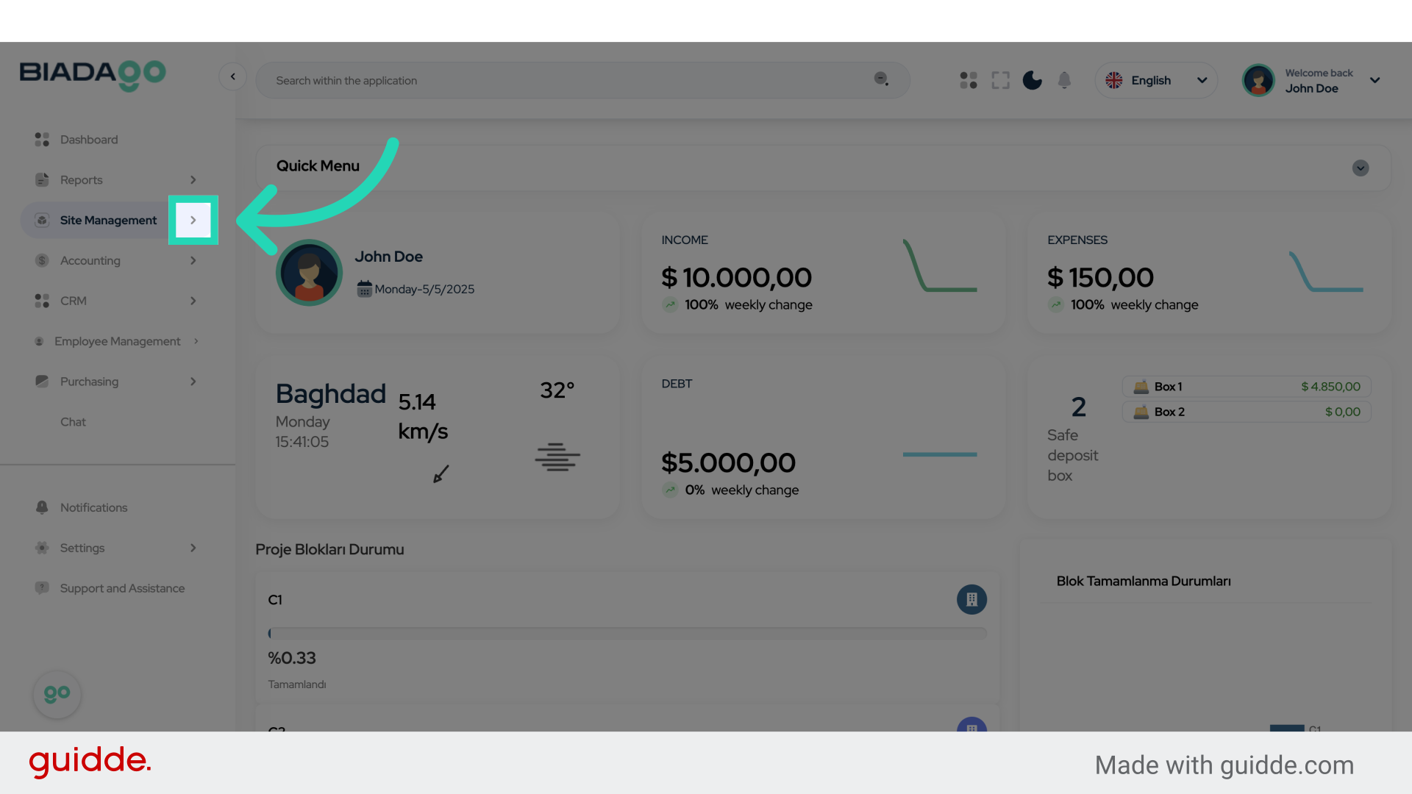1412x794 pixels.
Task: Expand the Quick Menu panel
Action: (x=1360, y=168)
